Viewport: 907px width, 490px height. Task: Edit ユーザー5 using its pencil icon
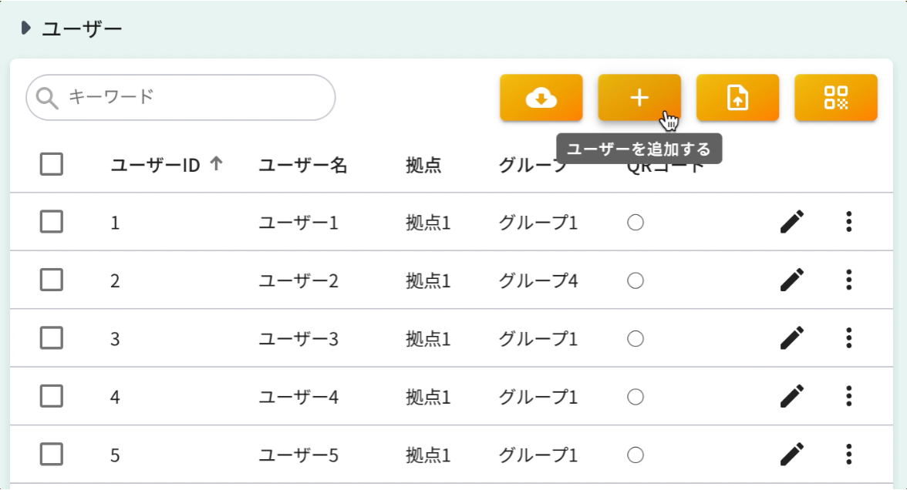(x=793, y=455)
